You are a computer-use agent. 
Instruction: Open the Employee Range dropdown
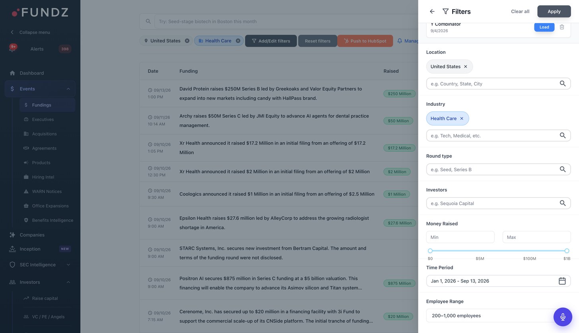498,316
